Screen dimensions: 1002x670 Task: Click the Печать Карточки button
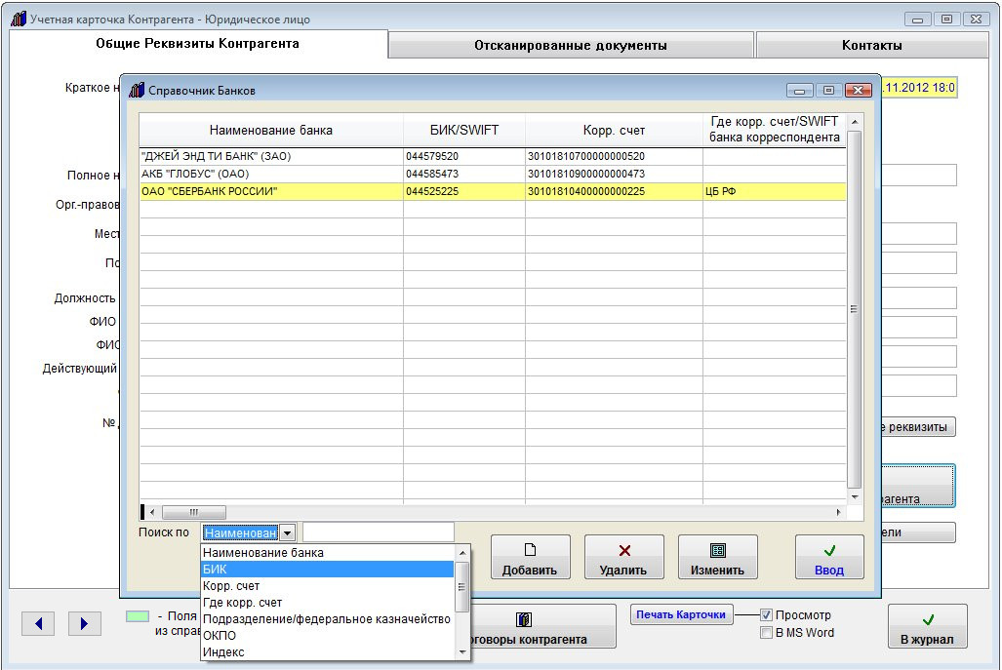682,614
